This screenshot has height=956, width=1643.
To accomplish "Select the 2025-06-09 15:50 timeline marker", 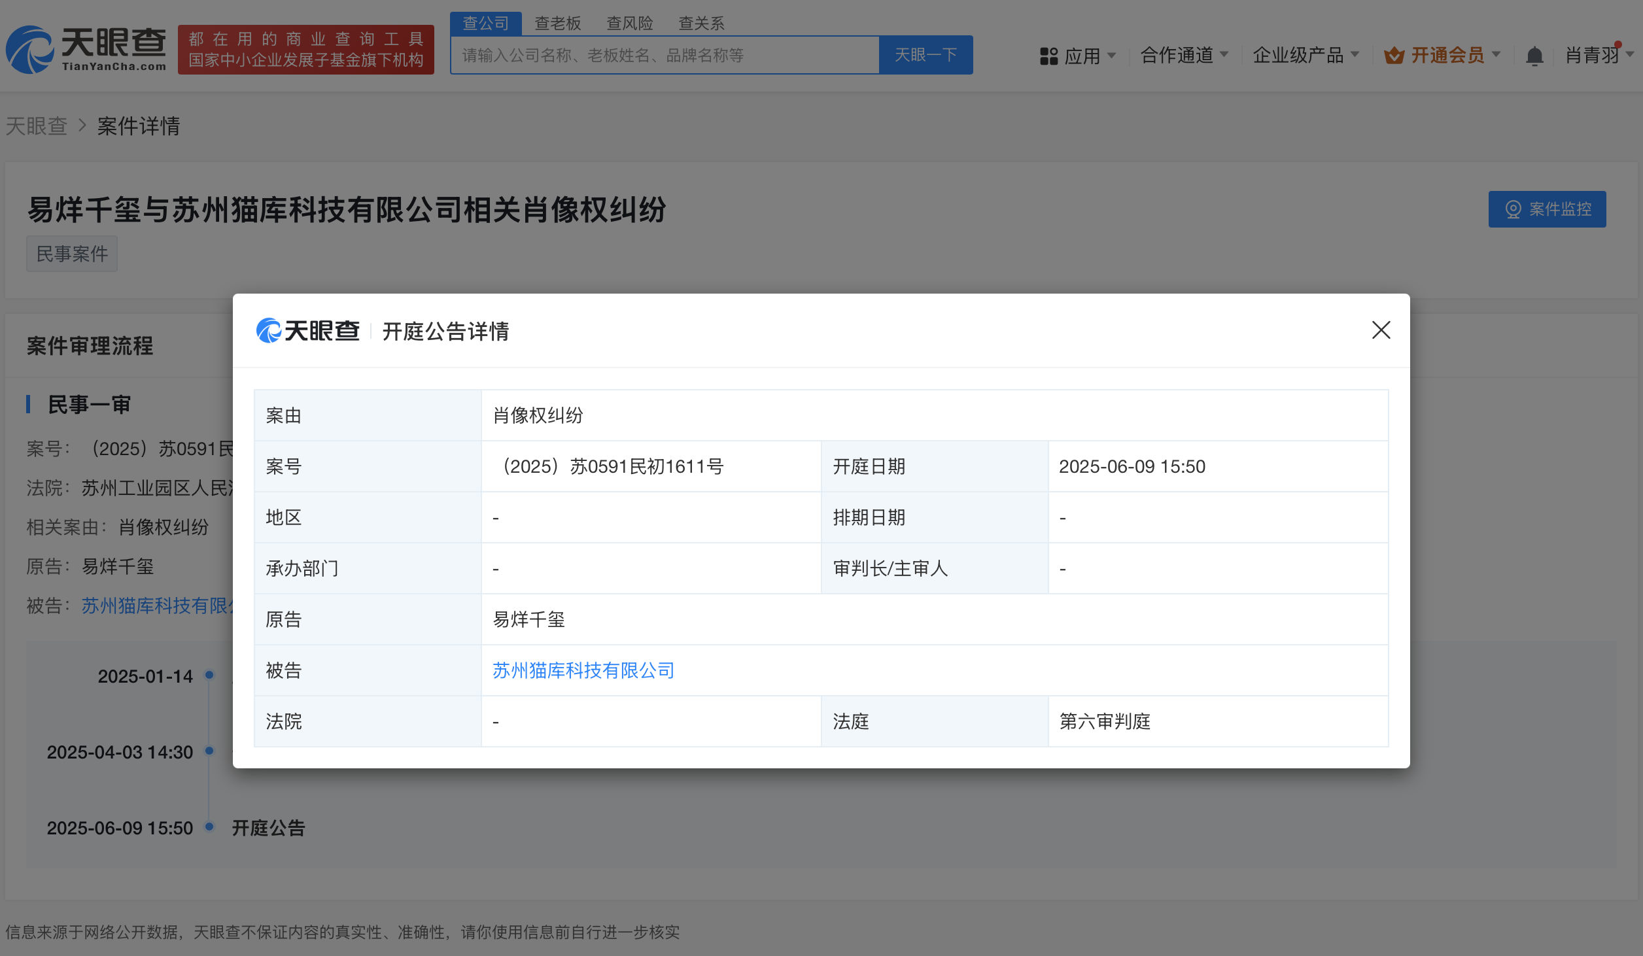I will tap(209, 827).
